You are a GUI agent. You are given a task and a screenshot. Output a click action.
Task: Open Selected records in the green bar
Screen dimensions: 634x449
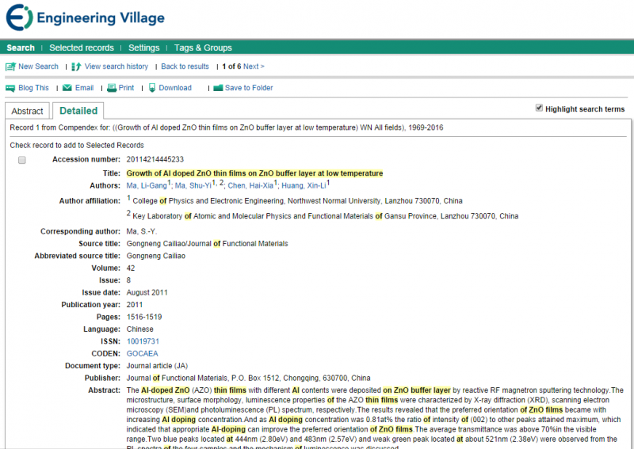tap(82, 48)
